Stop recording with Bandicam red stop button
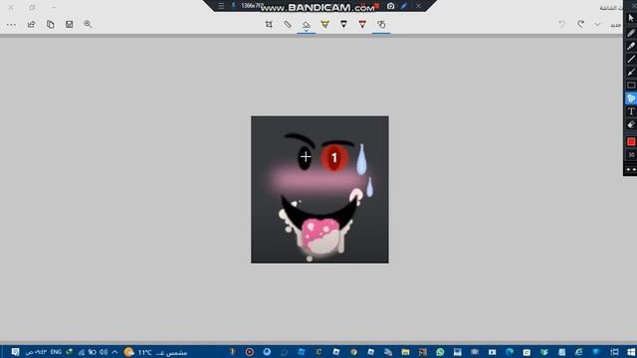This screenshot has width=637, height=358. tap(376, 6)
